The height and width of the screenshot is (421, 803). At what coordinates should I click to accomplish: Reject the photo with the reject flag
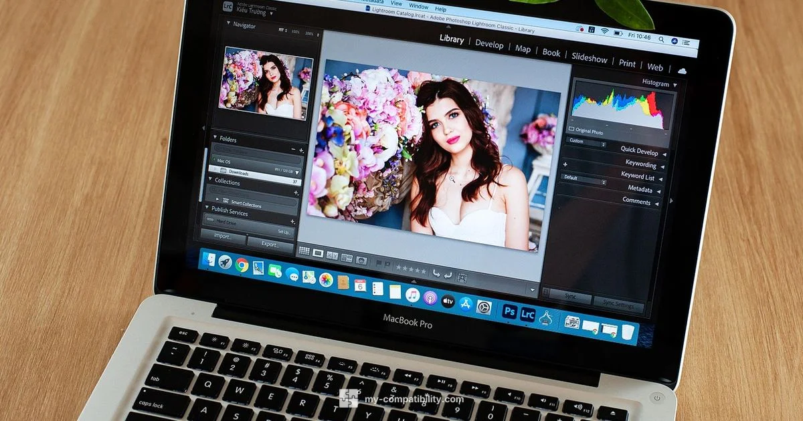pyautogui.click(x=388, y=265)
